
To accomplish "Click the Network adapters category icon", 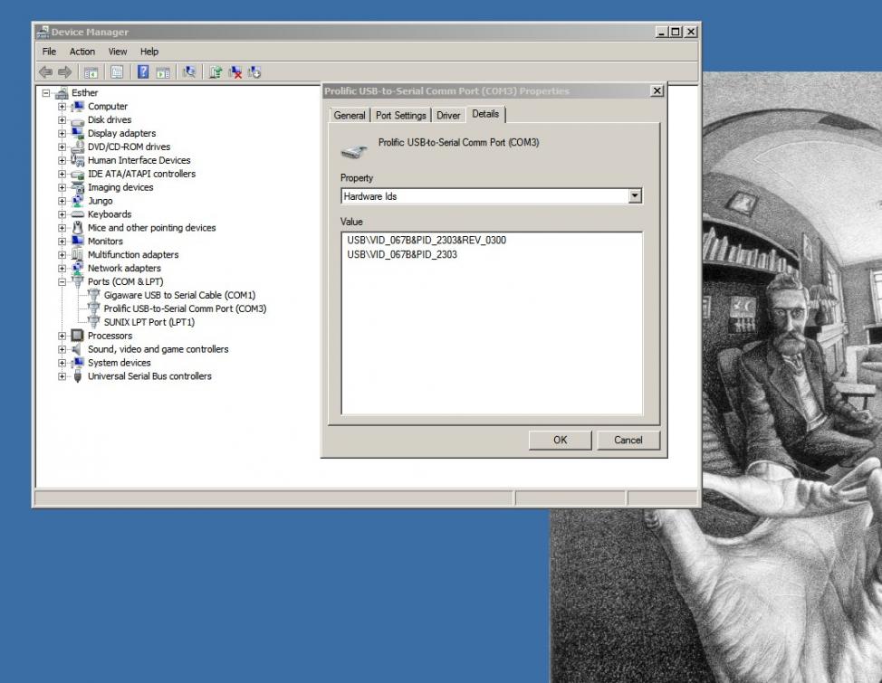I will [78, 268].
